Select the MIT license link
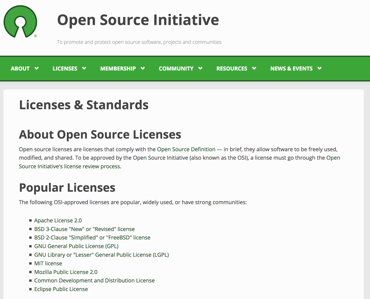This screenshot has width=370, height=299. [48, 263]
